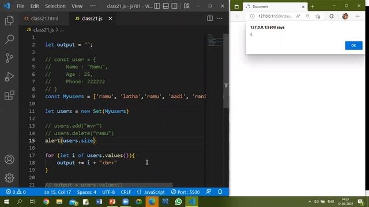
Task: Open the Extensions view
Action: pyautogui.click(x=9, y=95)
